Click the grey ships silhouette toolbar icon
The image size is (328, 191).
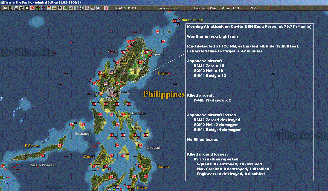tap(71, 8)
